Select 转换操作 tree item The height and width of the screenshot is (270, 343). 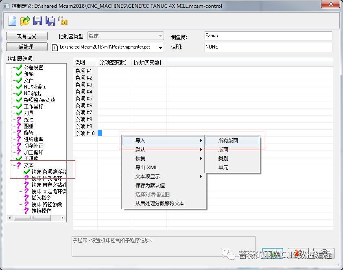[x=41, y=211]
